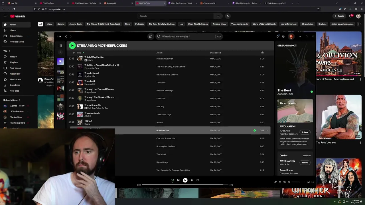Follow AWOLNATION in Credits section
This screenshot has height=205, width=365.
[305, 163]
